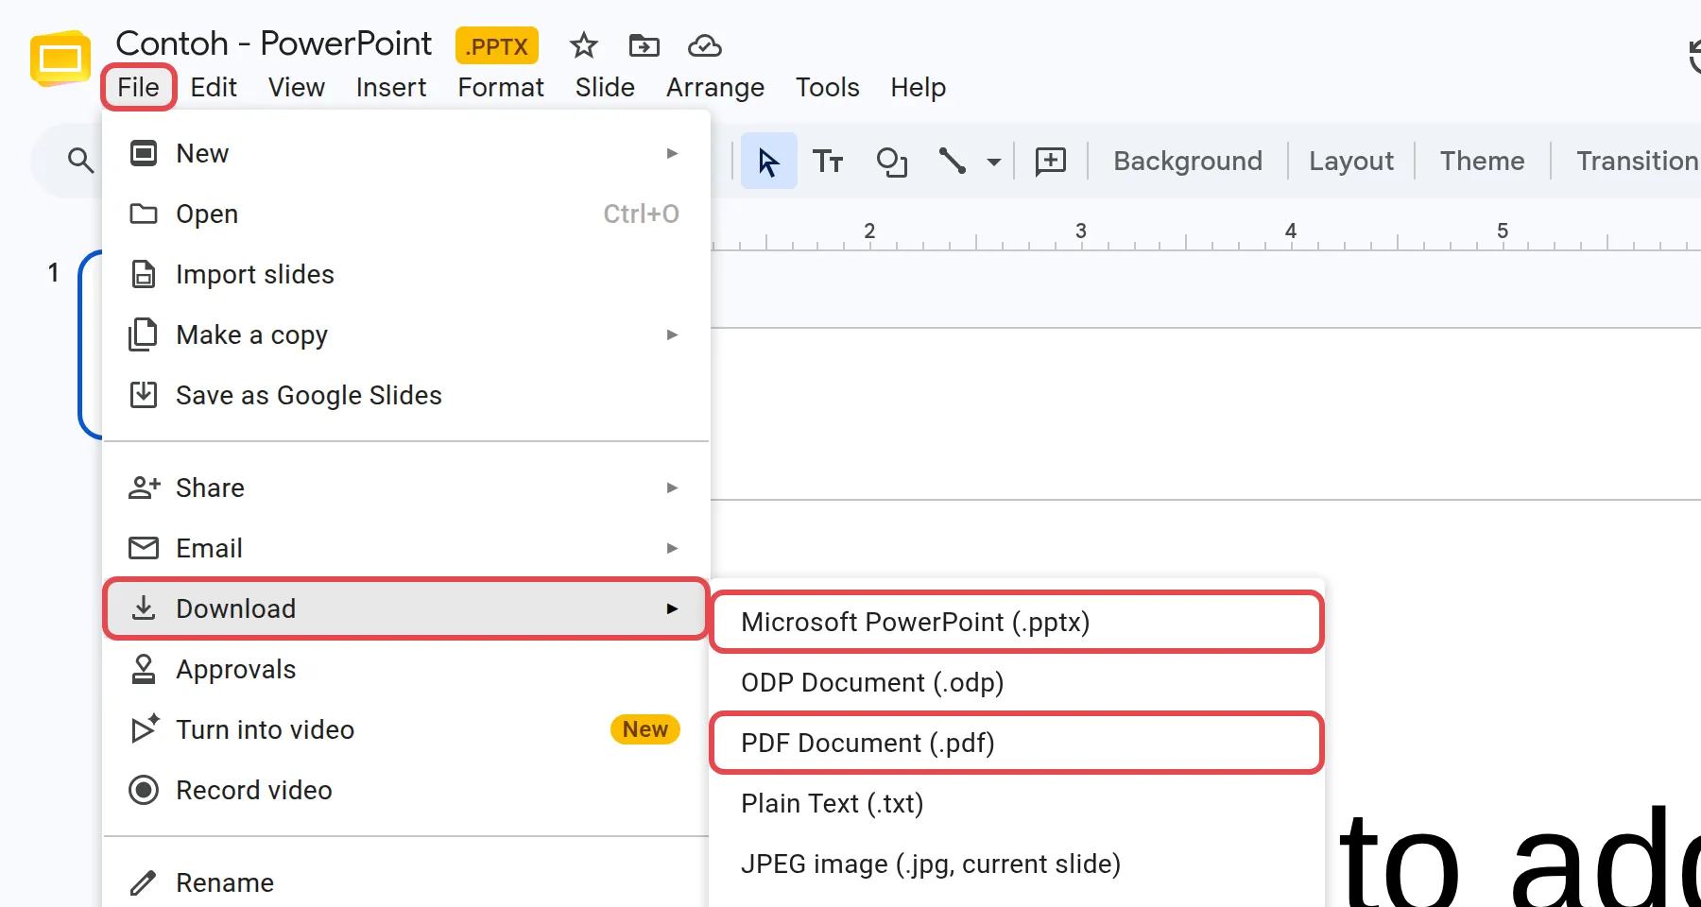Image resolution: width=1701 pixels, height=907 pixels.
Task: Open the Slide menu
Action: click(x=605, y=87)
